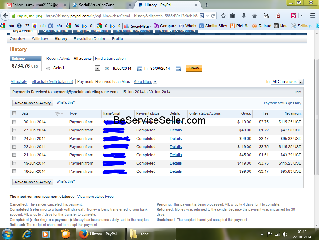The image size is (319, 240).
Task: Open the Recent Activity link
Action: pos(58,59)
